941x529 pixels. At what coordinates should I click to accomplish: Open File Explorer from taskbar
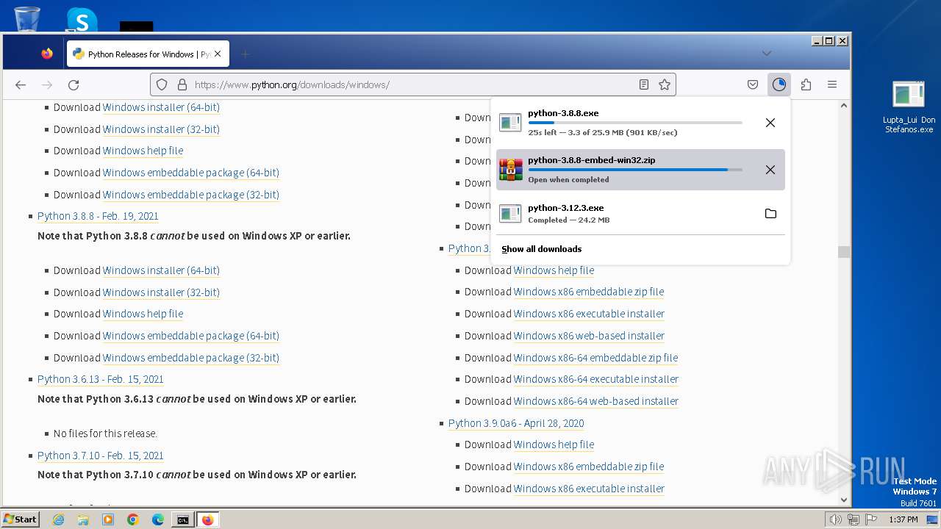(83, 519)
